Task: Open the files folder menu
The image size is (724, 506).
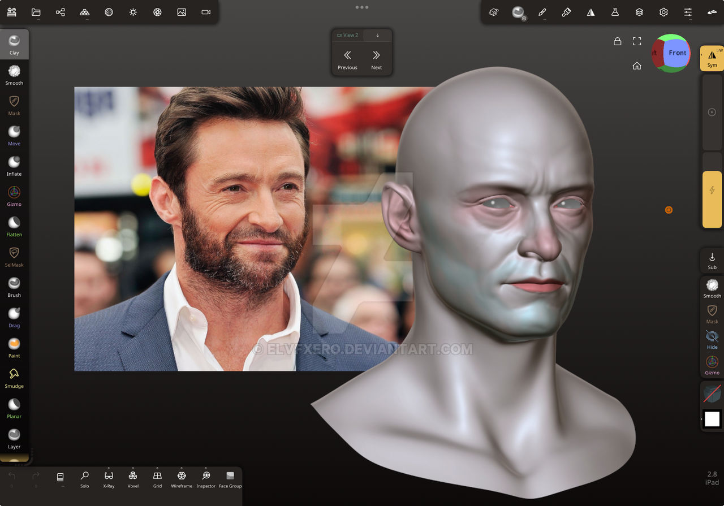Action: 36,12
